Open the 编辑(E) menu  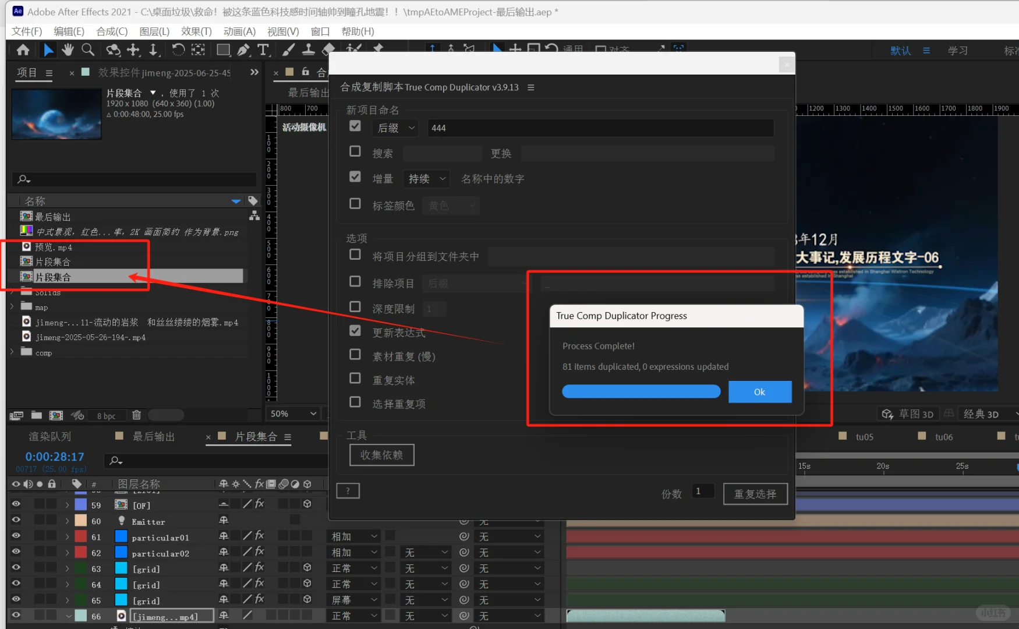pos(69,31)
